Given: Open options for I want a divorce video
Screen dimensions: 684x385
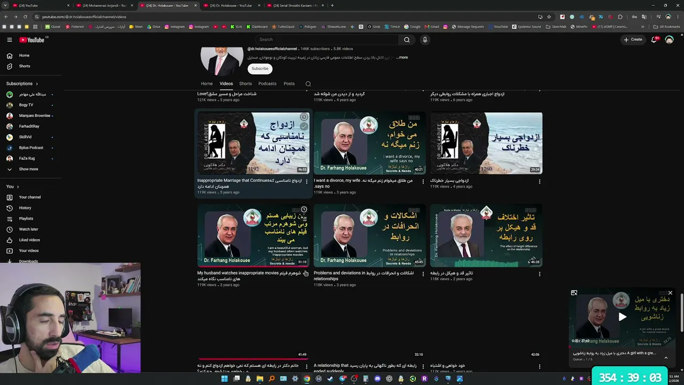Looking at the screenshot, I should [423, 182].
